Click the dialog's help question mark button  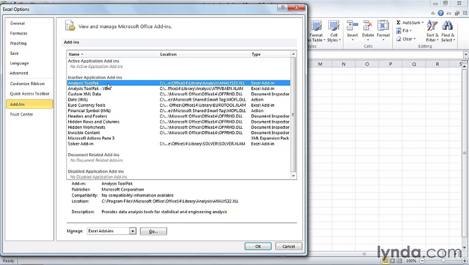[x=283, y=8]
